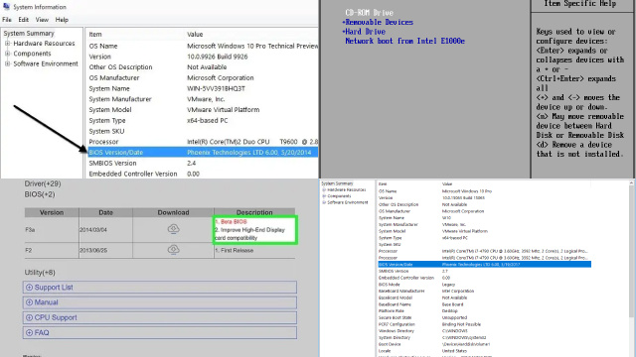The height and width of the screenshot is (357, 636).
Task: Select the BaseBoard Manufacturer row
Action: click(484, 291)
